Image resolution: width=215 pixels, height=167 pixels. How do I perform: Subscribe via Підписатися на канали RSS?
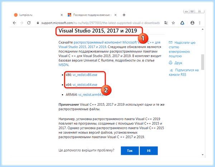(184, 72)
